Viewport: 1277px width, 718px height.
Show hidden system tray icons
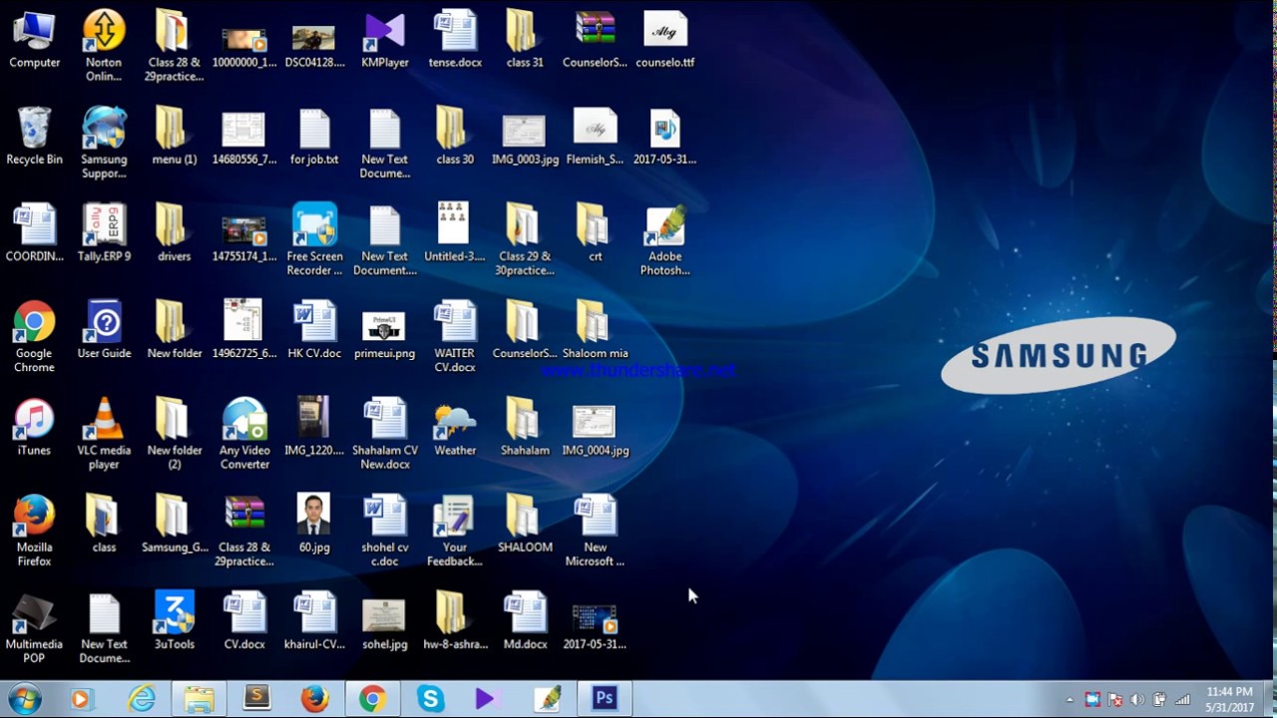[1069, 700]
